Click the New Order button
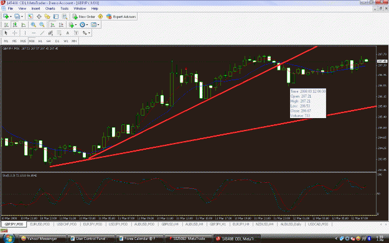Image resolution: width=389 pixels, height=243 pixels. pos(84,17)
